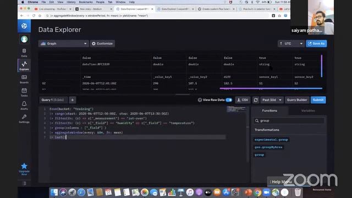Click the Chrome home icon
The width and height of the screenshot is (352, 198).
pyautogui.click(x=40, y=16)
